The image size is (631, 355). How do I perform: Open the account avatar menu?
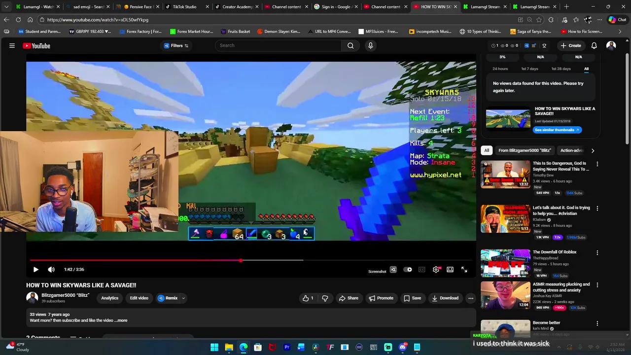611,45
